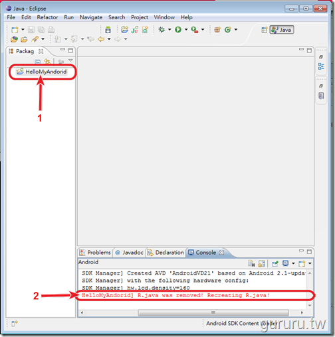
Task: Open the Back history dropdown arrow
Action: coord(109,39)
